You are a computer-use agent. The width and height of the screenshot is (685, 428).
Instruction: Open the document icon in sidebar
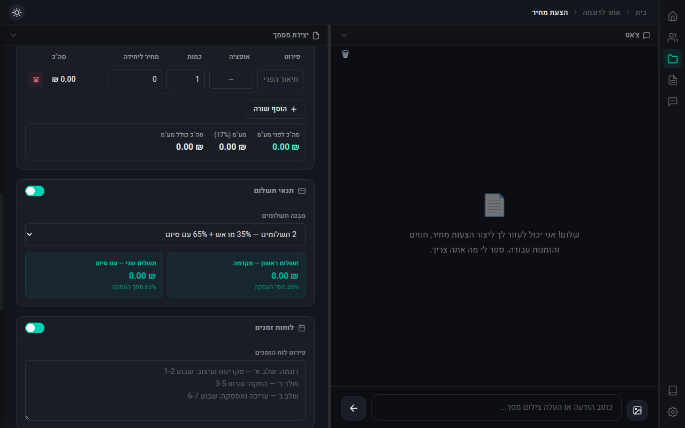(673, 80)
